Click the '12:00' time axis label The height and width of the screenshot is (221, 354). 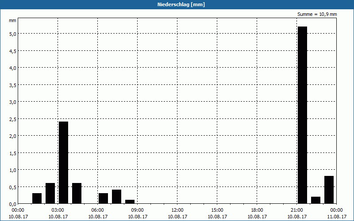[177, 210]
